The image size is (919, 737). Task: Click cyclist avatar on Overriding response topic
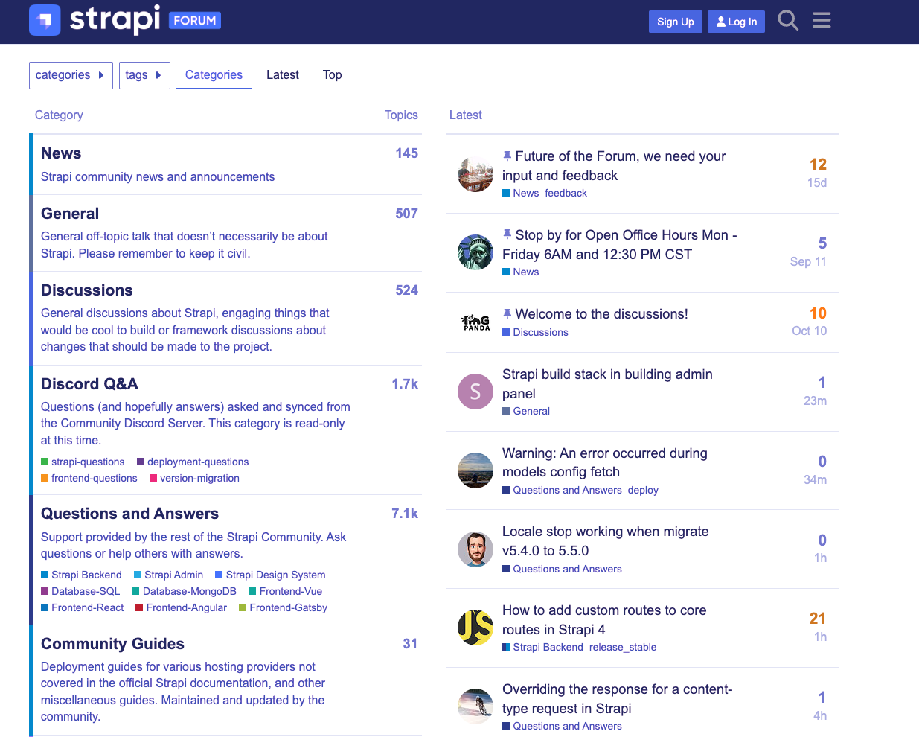475,706
